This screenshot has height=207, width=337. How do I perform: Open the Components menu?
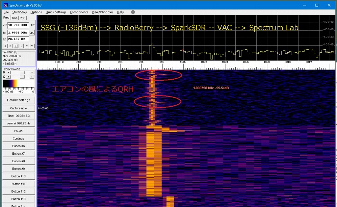click(79, 12)
